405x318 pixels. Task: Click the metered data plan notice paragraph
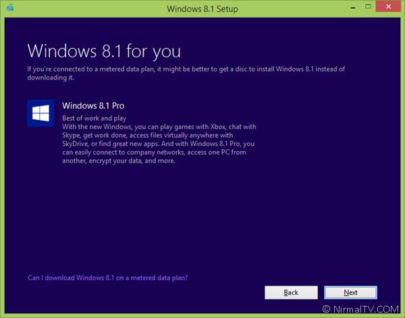click(x=186, y=73)
